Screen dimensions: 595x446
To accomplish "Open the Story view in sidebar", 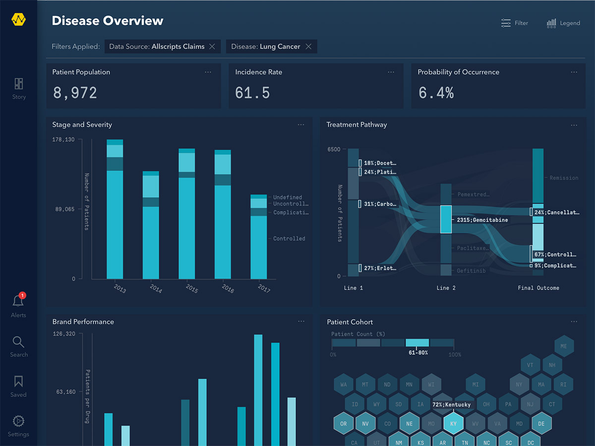I will [x=19, y=88].
